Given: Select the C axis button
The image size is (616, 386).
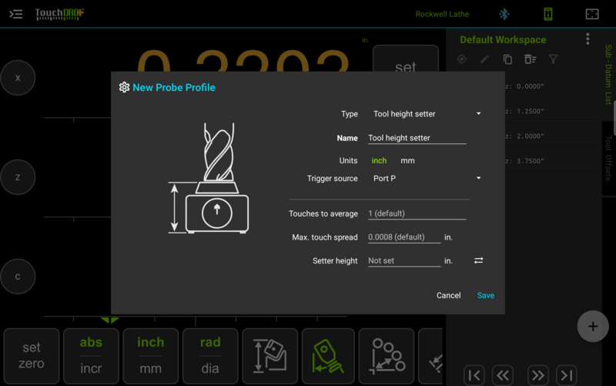Looking at the screenshot, I should tap(18, 277).
